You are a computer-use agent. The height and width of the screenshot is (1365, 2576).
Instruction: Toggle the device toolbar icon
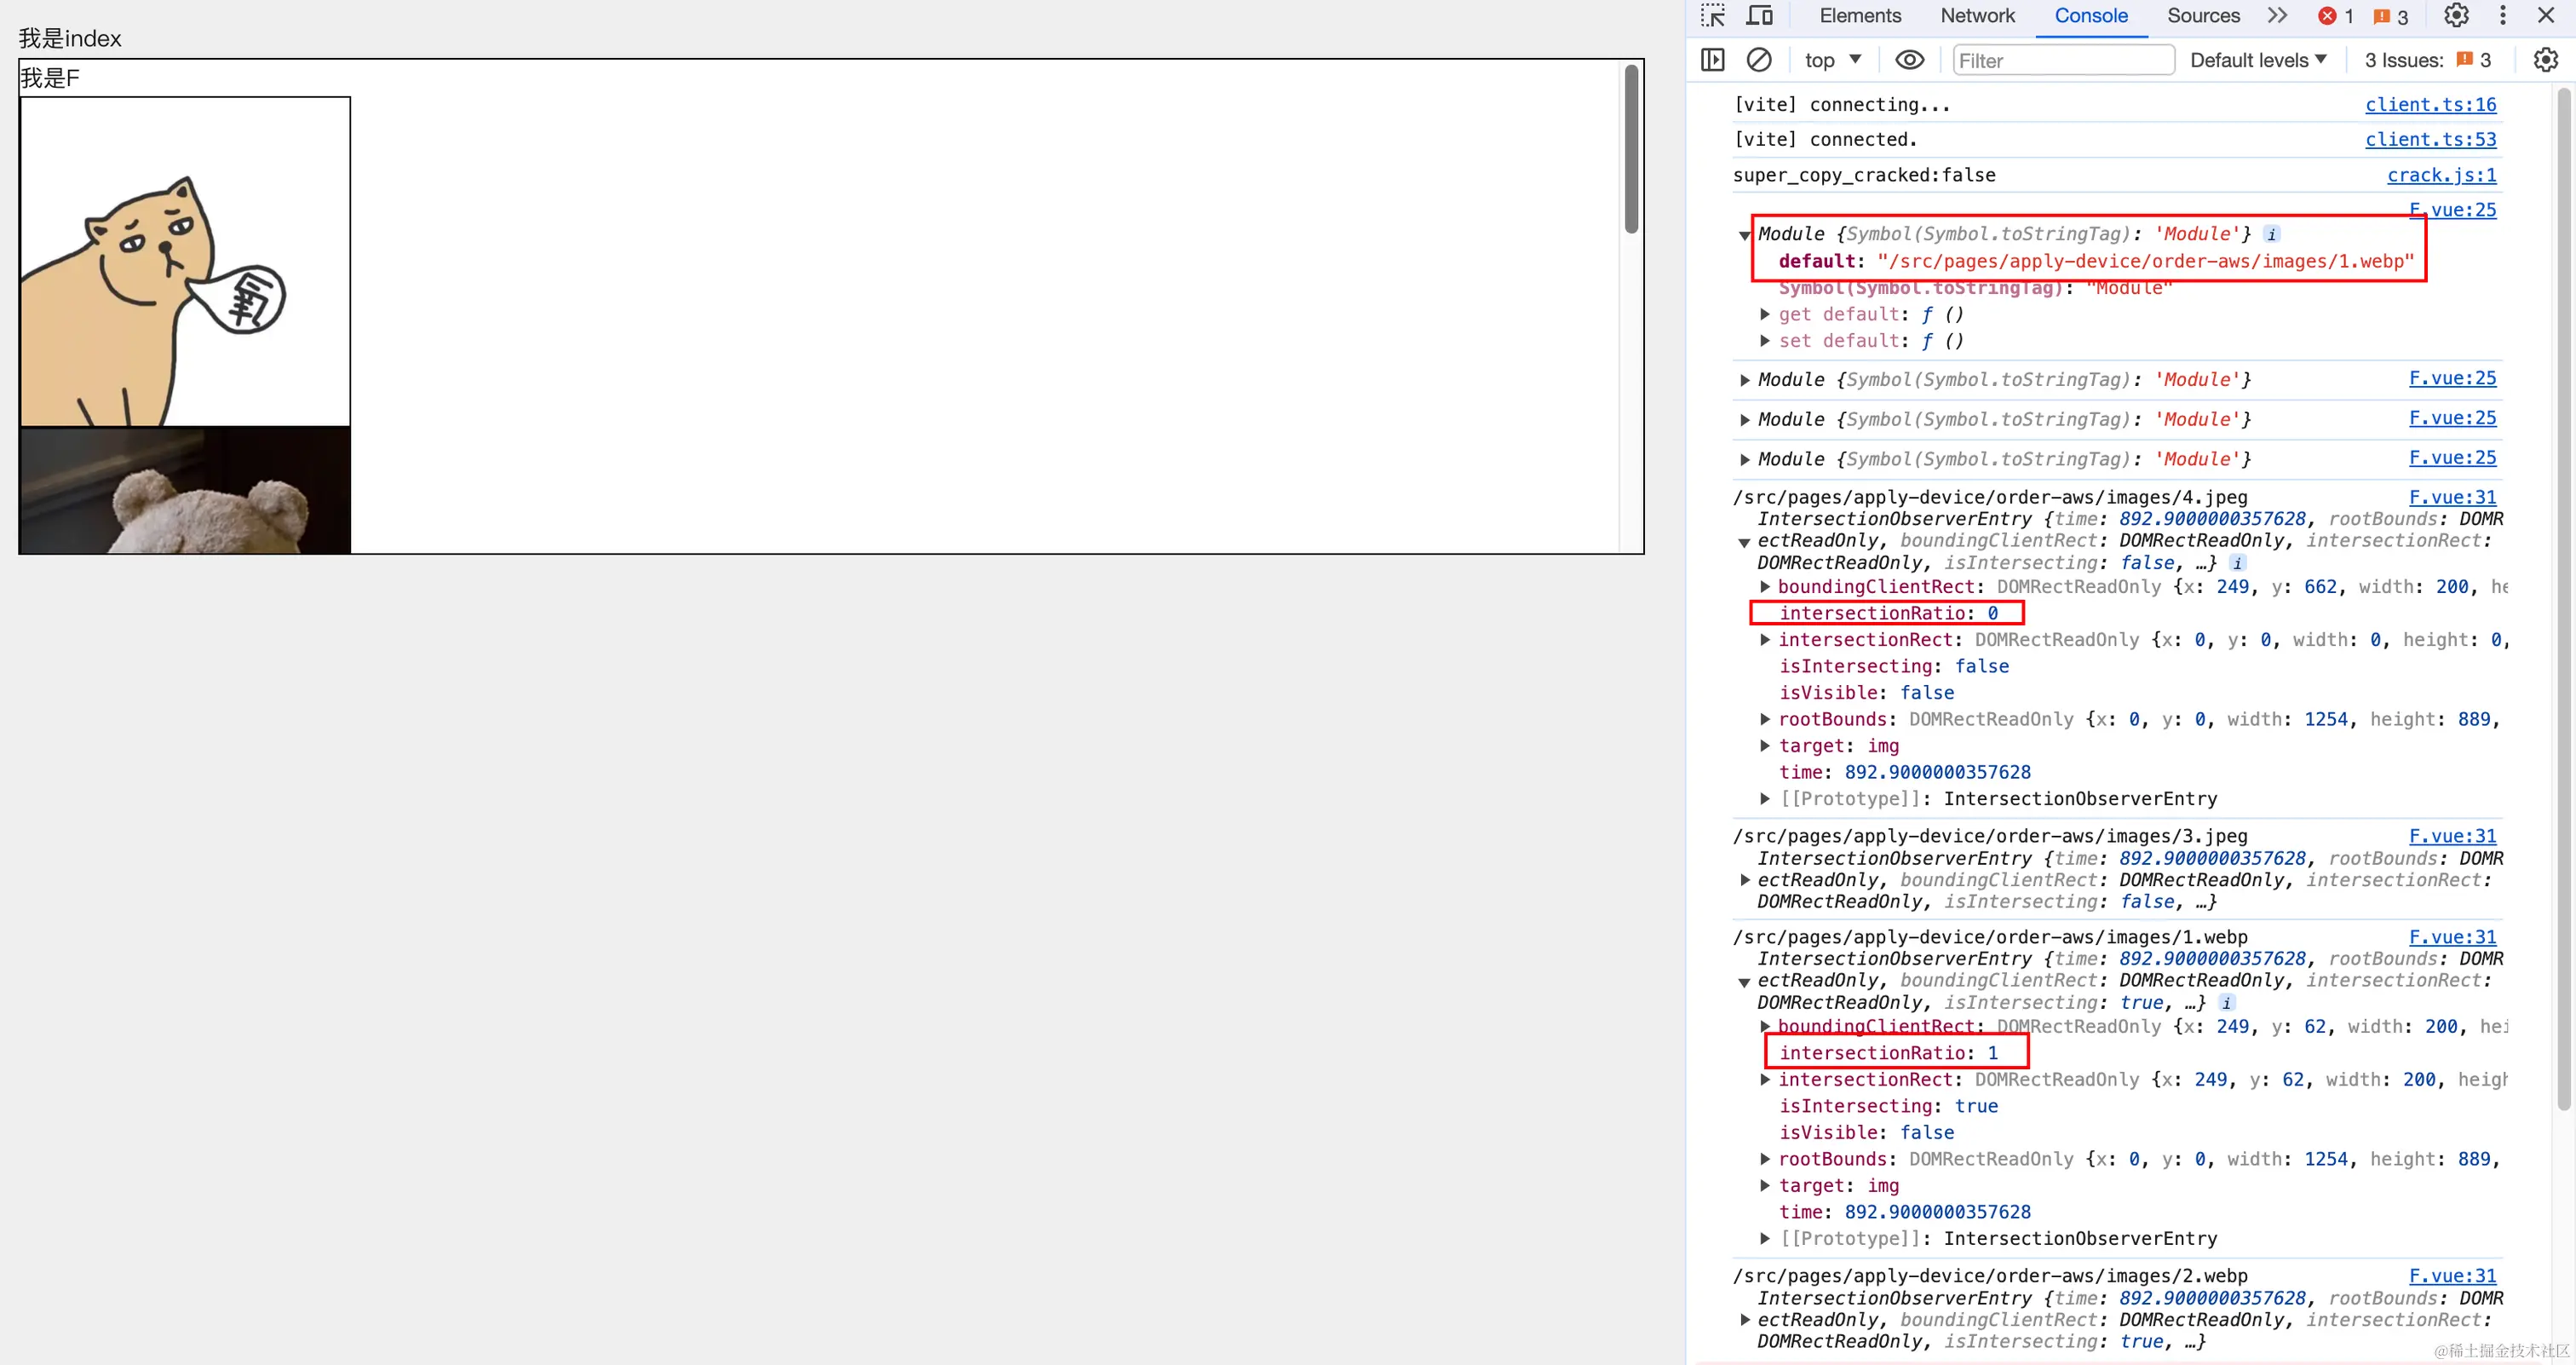(x=1759, y=15)
